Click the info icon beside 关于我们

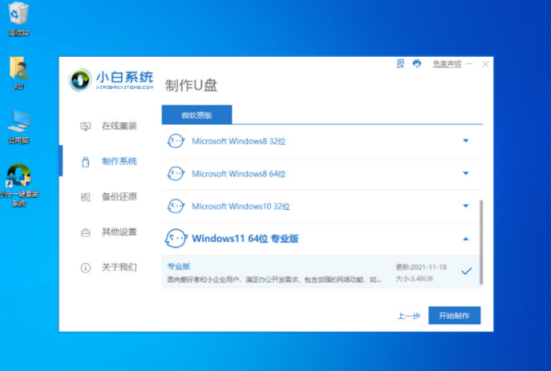85,267
